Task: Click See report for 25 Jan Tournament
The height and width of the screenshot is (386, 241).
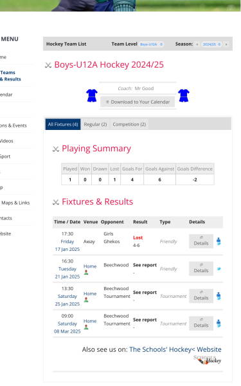Action: [x=145, y=293]
